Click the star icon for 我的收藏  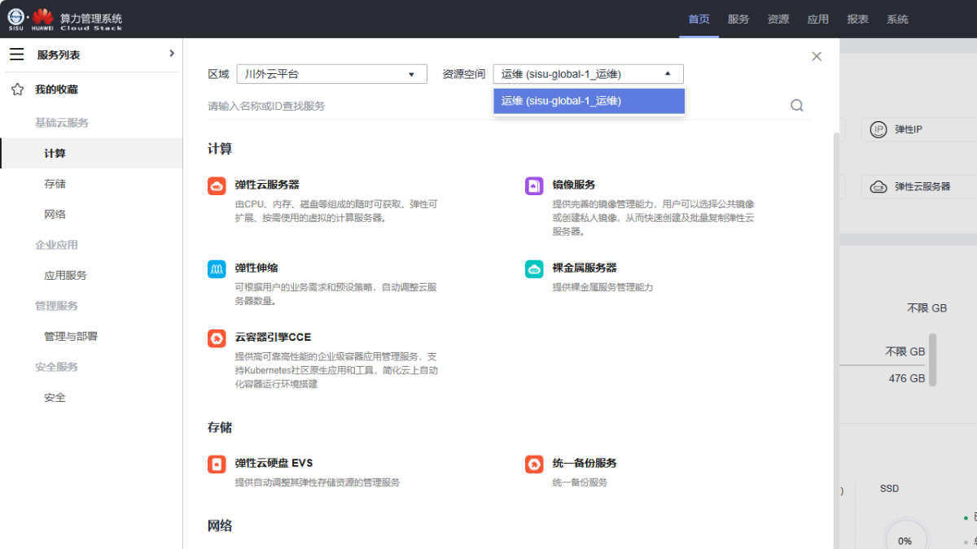(17, 89)
